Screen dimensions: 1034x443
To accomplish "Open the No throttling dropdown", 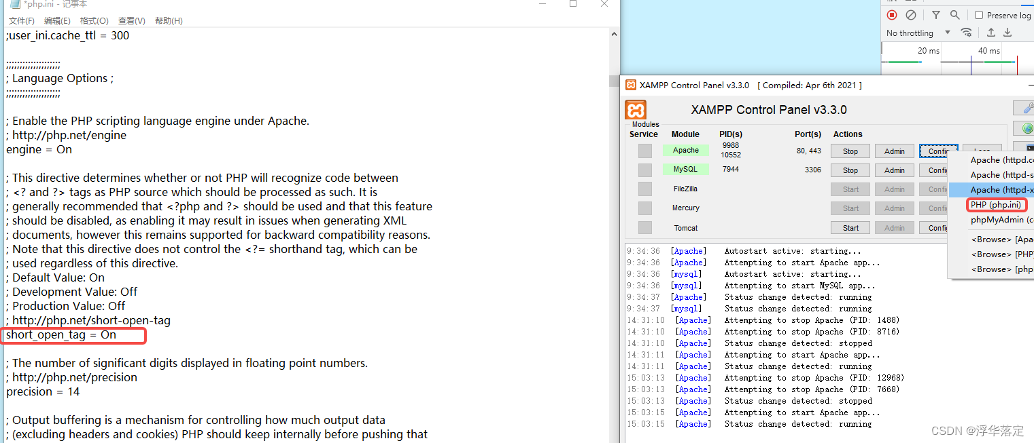I will pyautogui.click(x=918, y=33).
